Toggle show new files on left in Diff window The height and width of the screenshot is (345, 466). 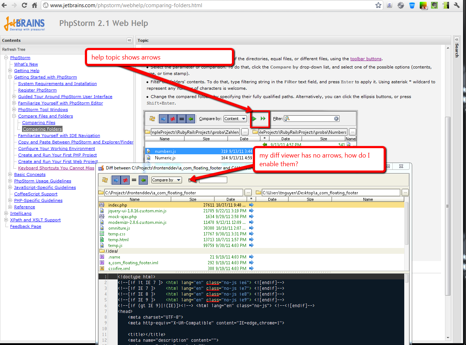(116, 180)
